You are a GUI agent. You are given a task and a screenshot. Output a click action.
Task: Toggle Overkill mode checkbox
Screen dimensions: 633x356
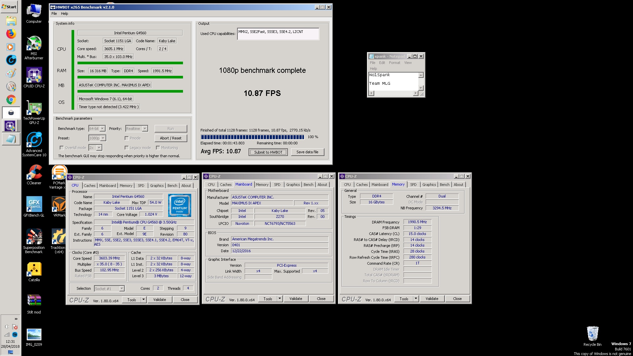pos(62,148)
